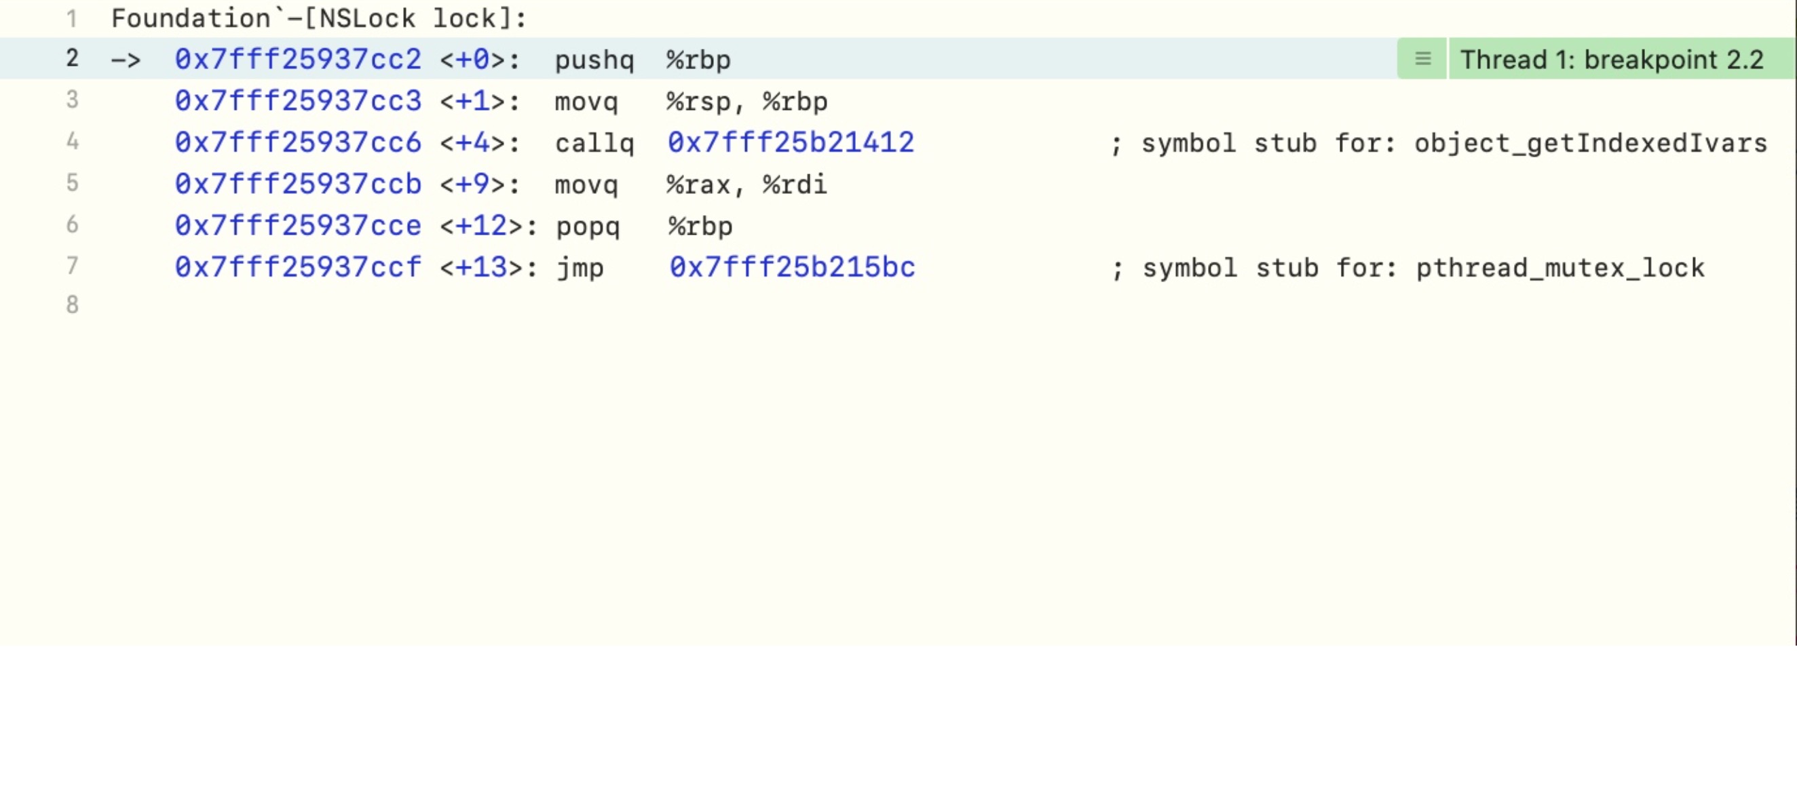Click address 0x7fff25937cce
This screenshot has height=807, width=1797.
[x=298, y=226]
